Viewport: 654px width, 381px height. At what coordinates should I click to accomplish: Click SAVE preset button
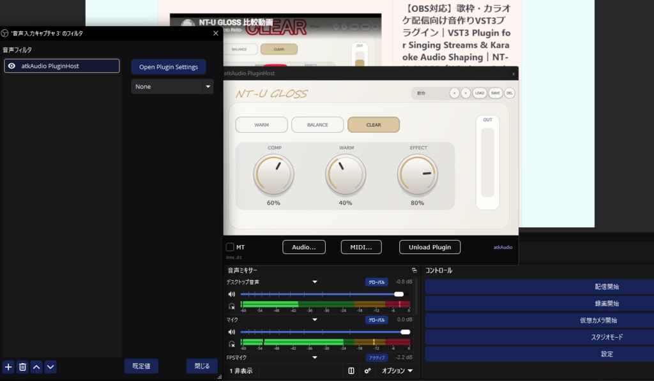495,93
